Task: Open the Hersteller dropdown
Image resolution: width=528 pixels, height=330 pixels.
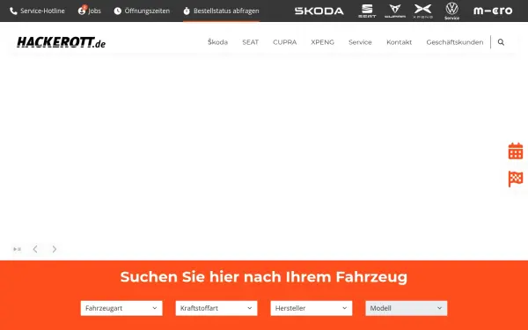Action: 312,308
